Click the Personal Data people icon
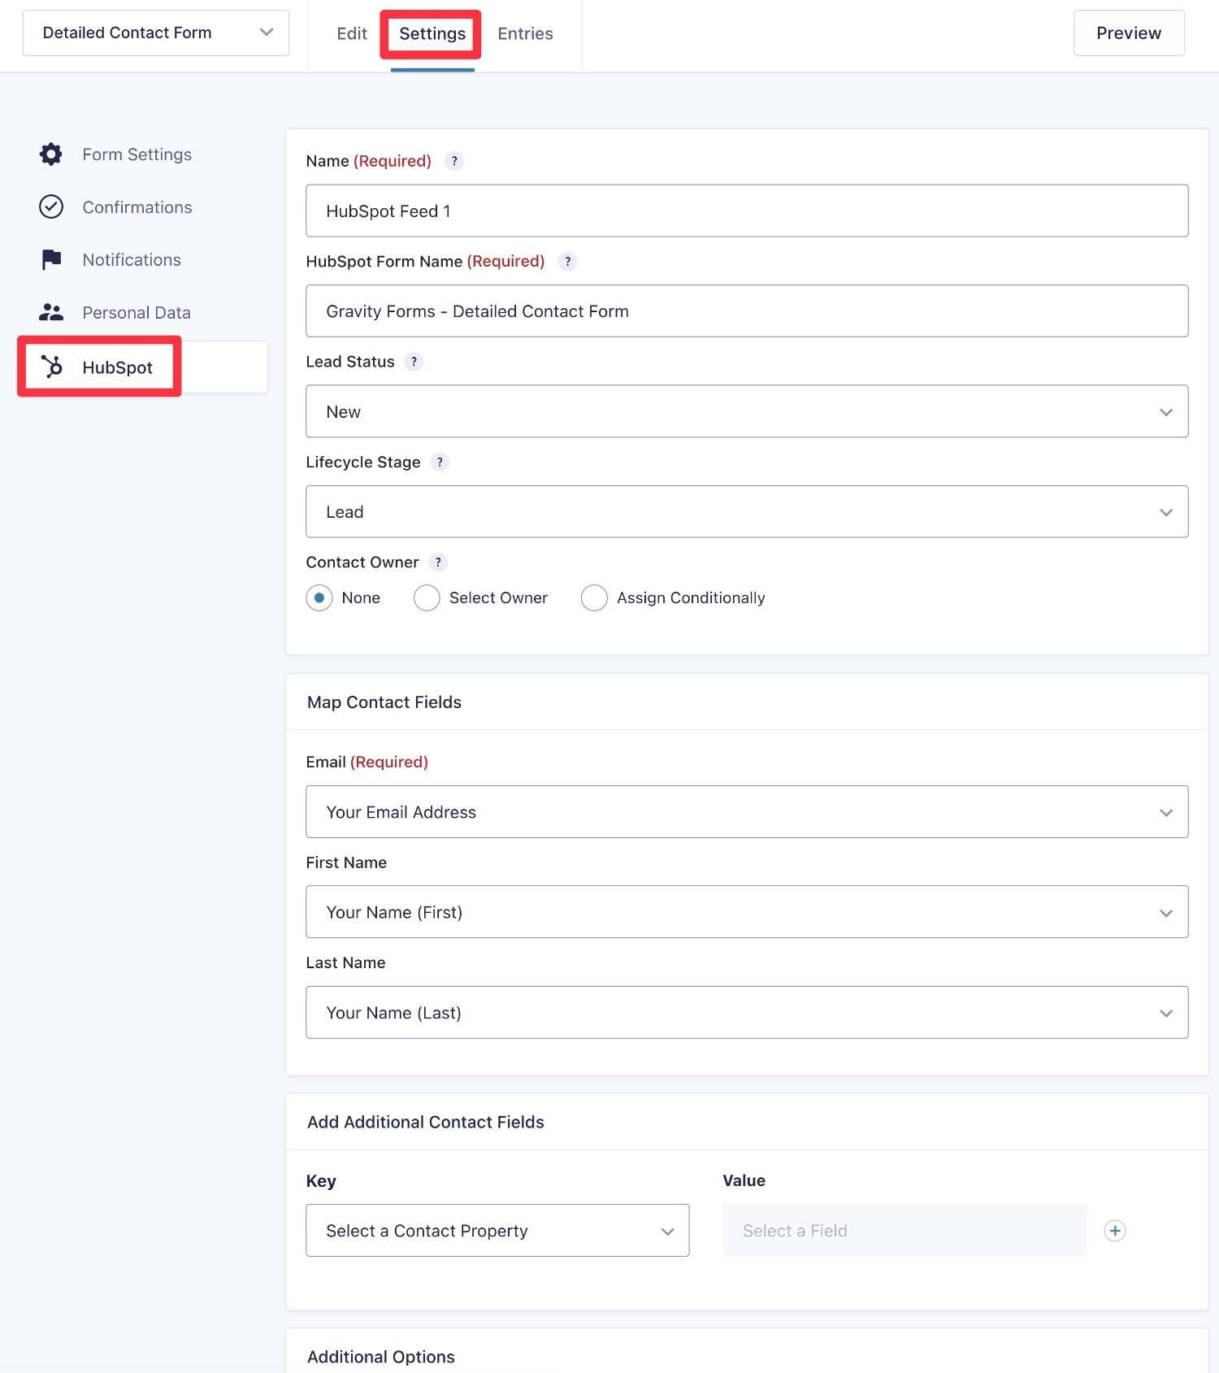The width and height of the screenshot is (1219, 1373). point(51,312)
